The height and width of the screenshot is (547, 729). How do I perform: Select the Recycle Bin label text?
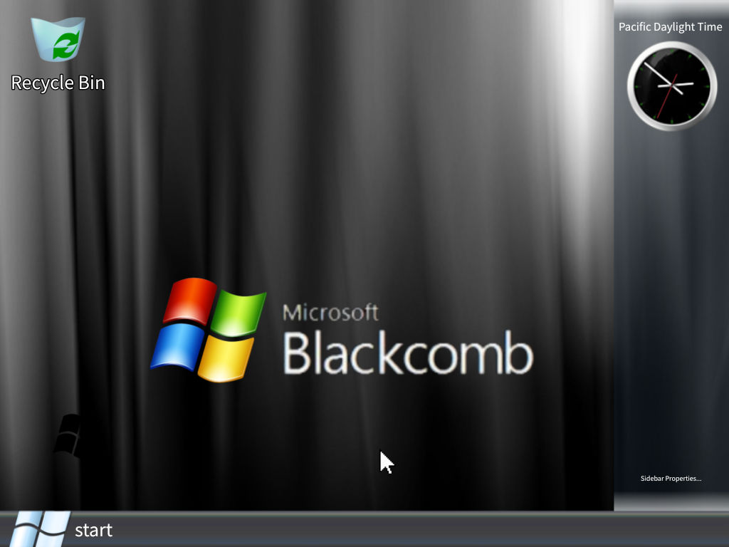(57, 83)
